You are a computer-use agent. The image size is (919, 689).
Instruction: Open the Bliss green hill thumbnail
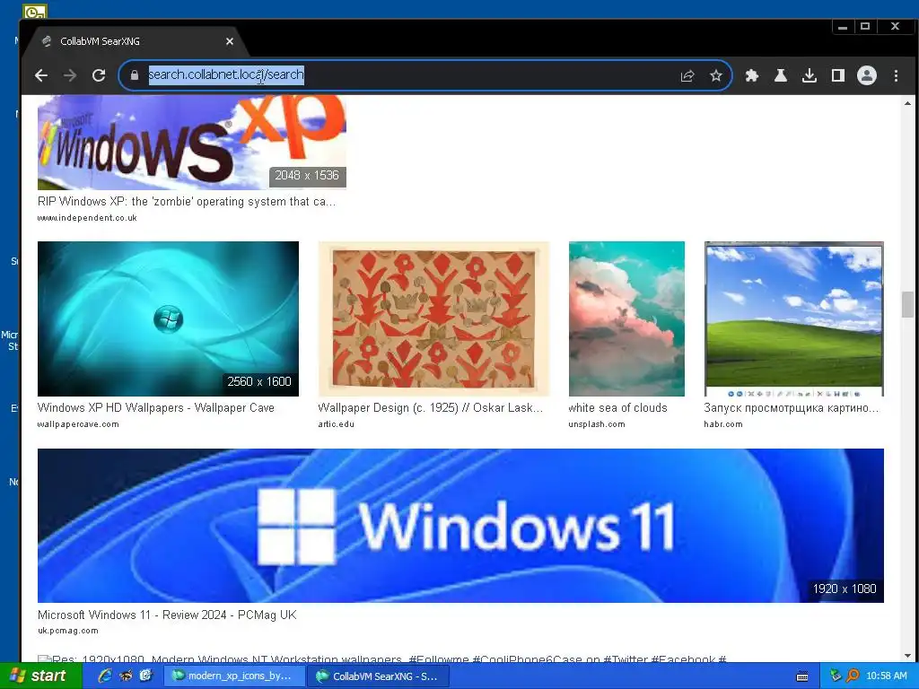coord(794,318)
